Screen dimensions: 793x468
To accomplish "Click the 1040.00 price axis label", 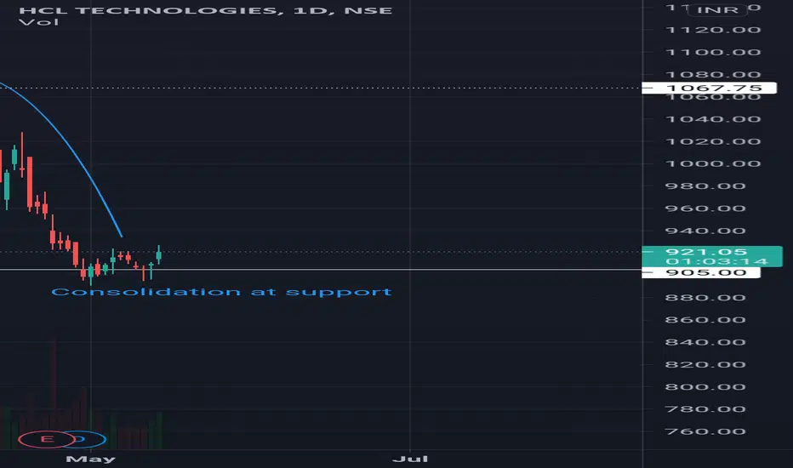I will point(713,119).
